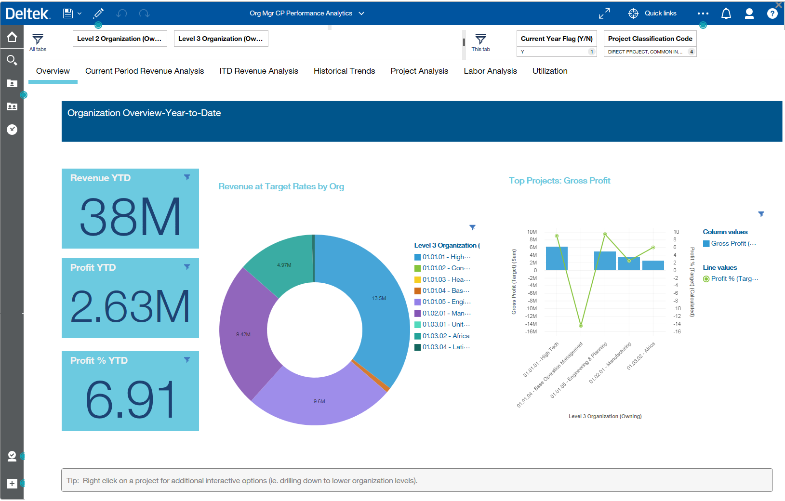
Task: Click Quick links button
Action: click(x=652, y=13)
